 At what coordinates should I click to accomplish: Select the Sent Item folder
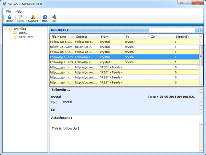(x=26, y=37)
